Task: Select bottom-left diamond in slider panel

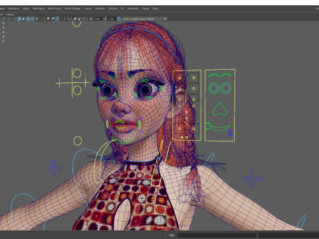Action: 179,129
